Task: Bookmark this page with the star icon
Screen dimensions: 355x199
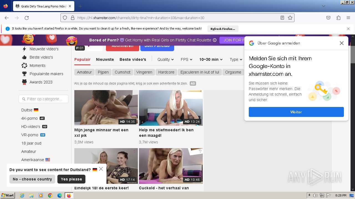Action: click(290, 18)
